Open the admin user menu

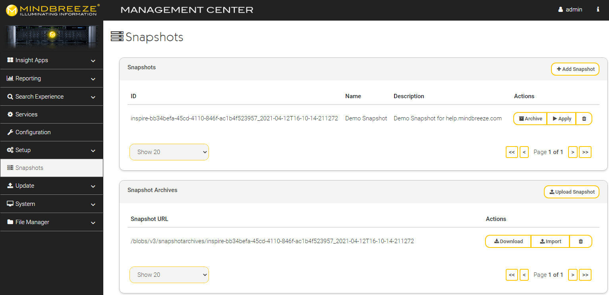(570, 10)
